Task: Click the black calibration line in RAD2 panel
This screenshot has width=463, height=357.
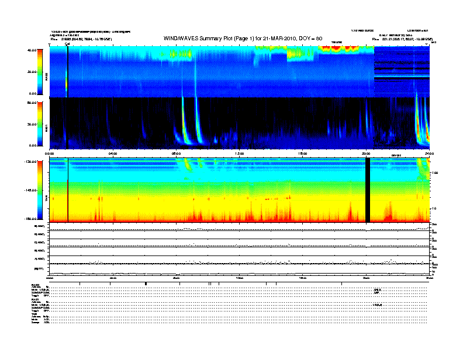Action: [x=68, y=72]
